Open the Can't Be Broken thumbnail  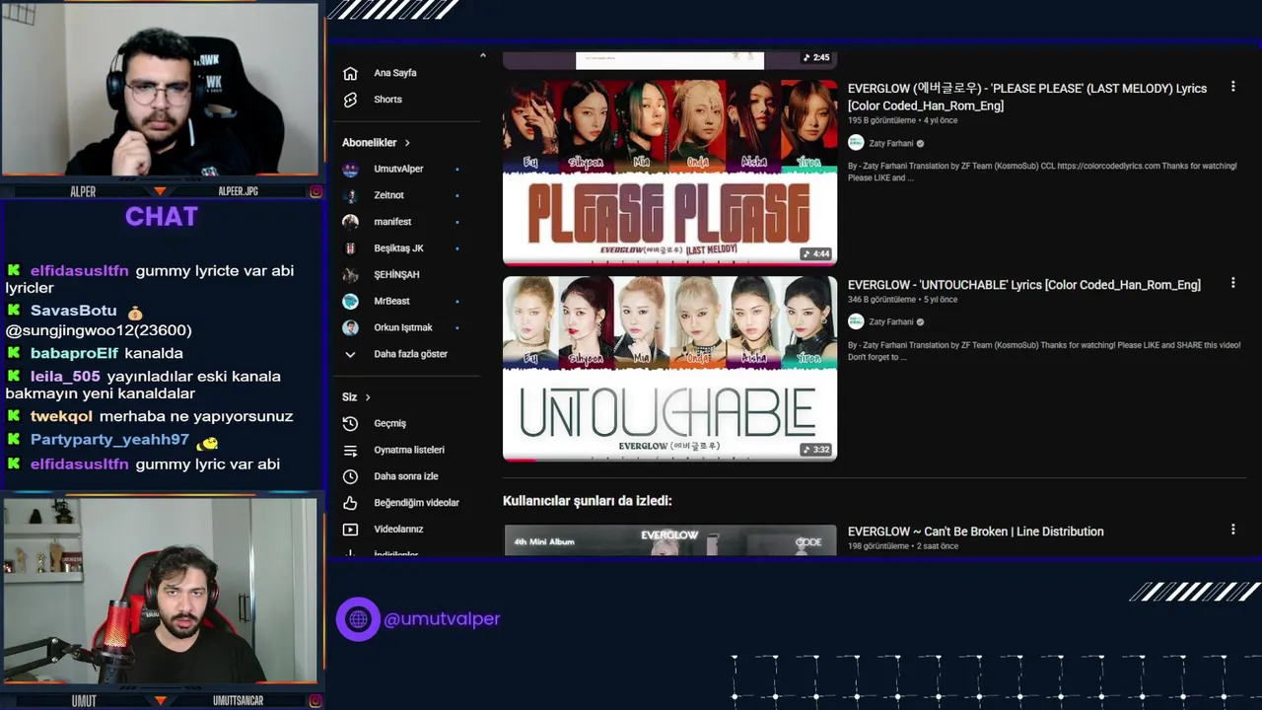[x=669, y=539]
